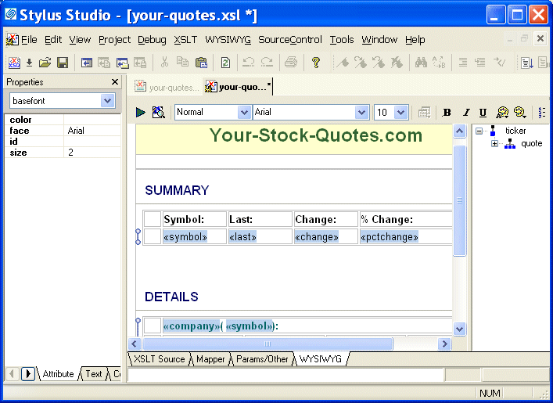The height and width of the screenshot is (403, 553).
Task: Click the preview magnifier icon next to play
Action: pos(158,113)
